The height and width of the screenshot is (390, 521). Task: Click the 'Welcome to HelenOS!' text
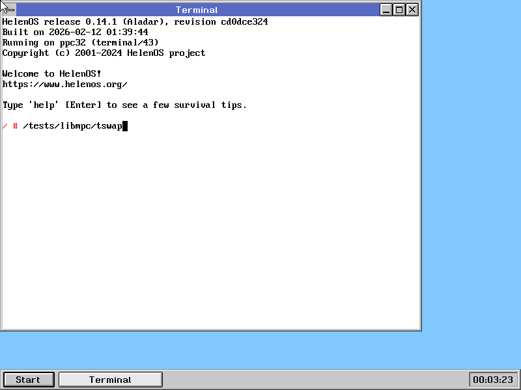(51, 74)
